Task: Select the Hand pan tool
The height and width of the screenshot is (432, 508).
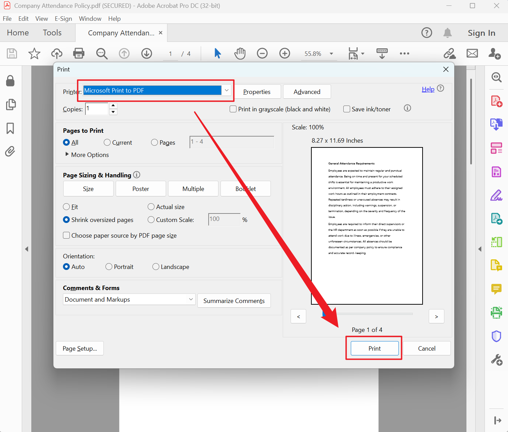Action: point(240,53)
